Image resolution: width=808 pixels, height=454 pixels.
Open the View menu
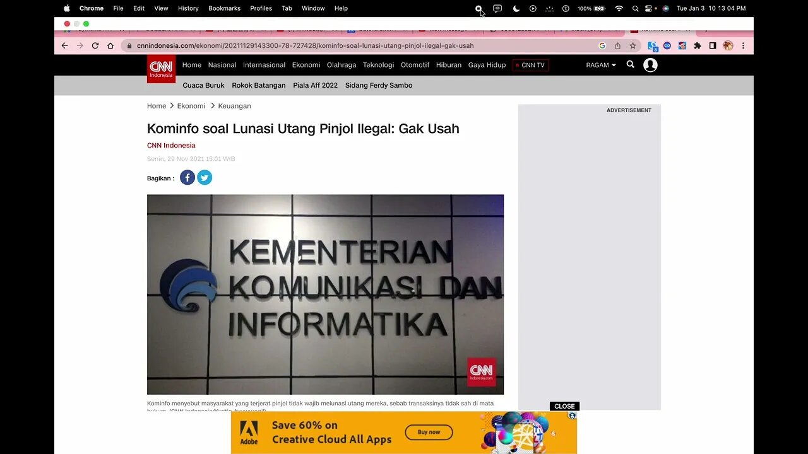(x=161, y=8)
